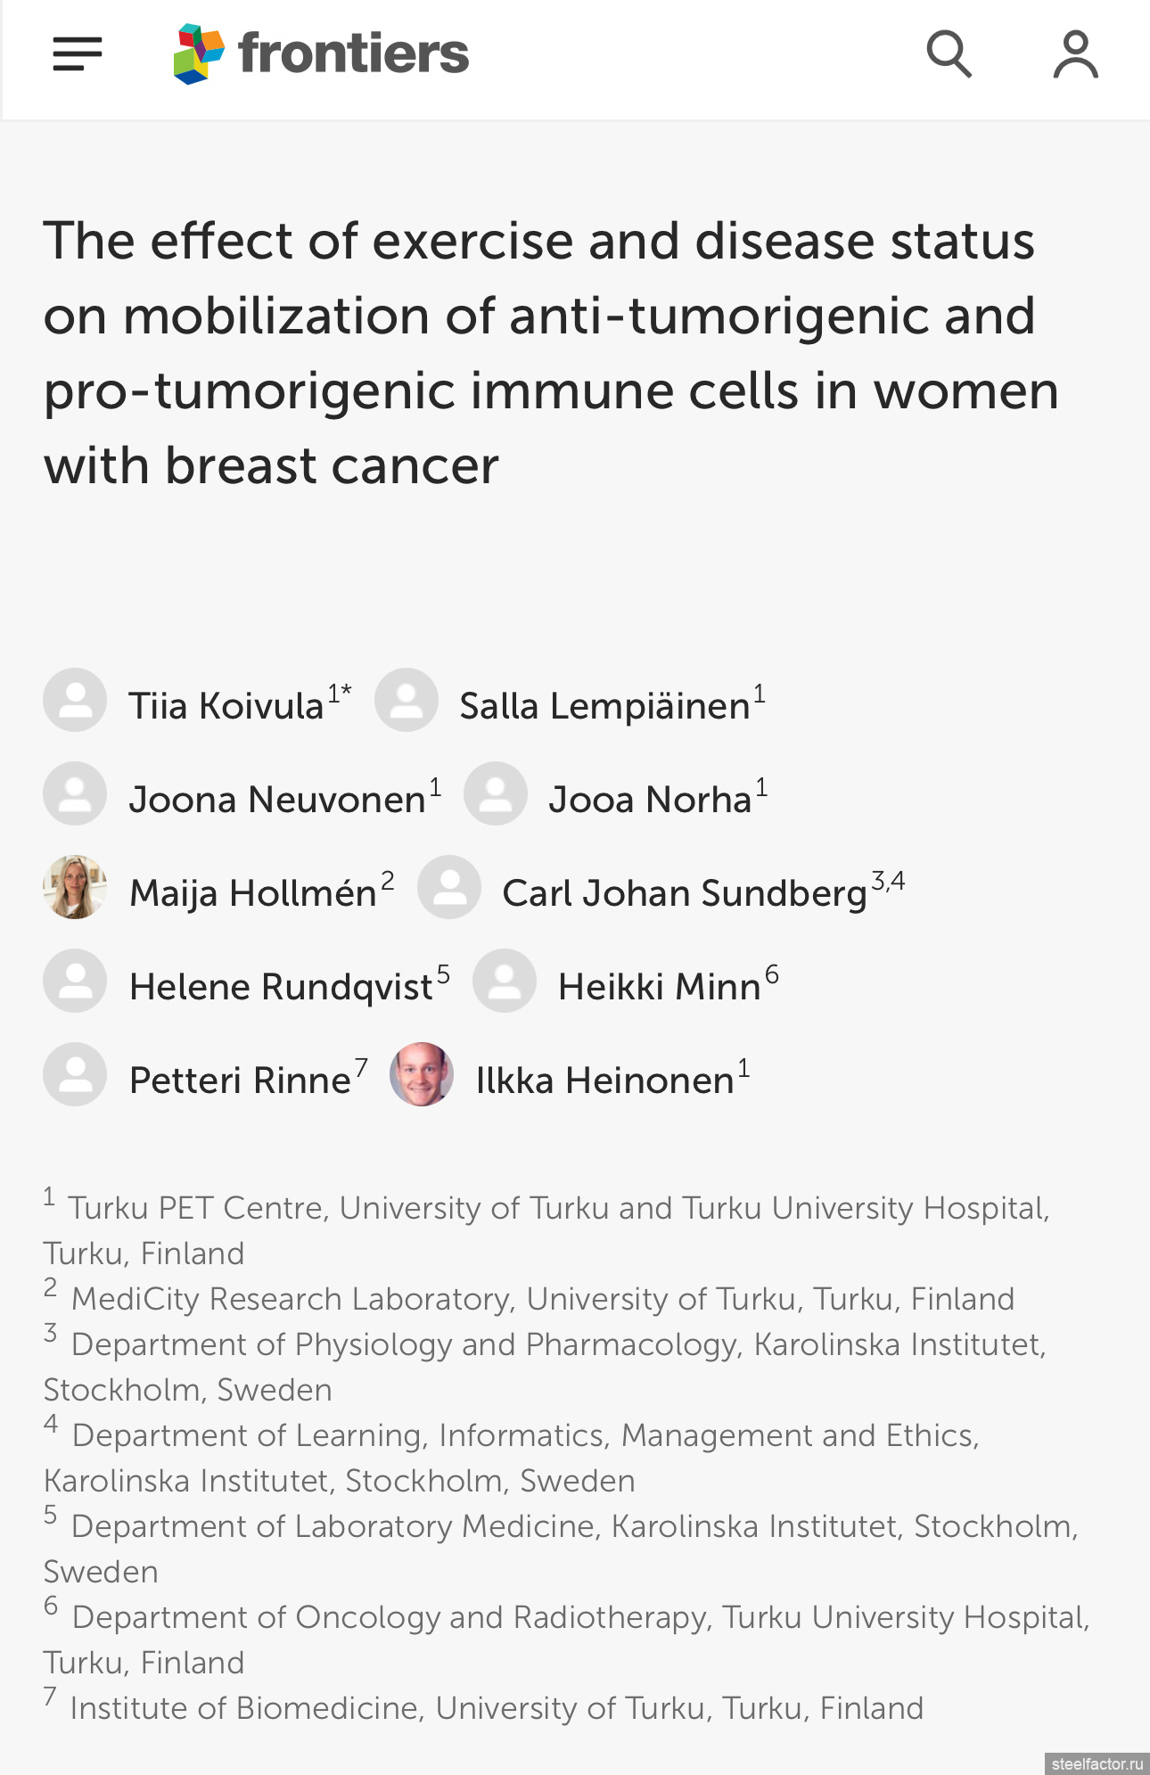Click Heikki Minn's placeholder avatar

(x=505, y=981)
